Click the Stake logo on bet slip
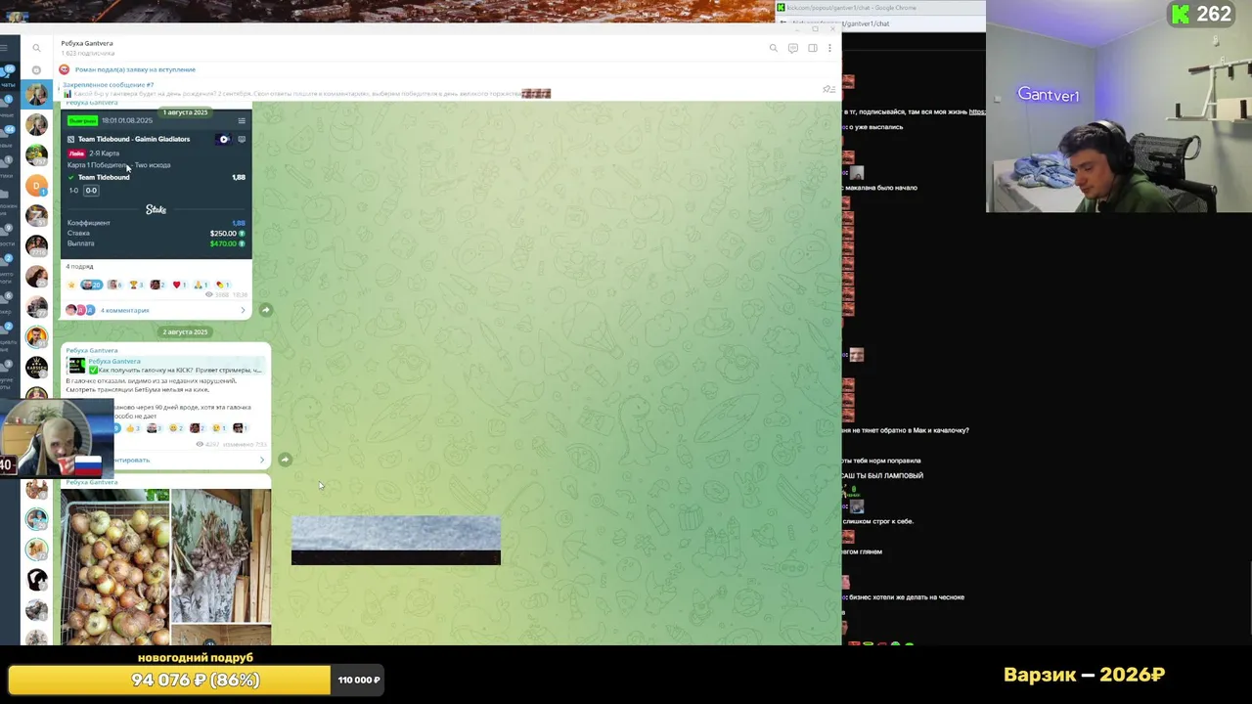Viewport: 1252px width, 704px height. [x=156, y=209]
